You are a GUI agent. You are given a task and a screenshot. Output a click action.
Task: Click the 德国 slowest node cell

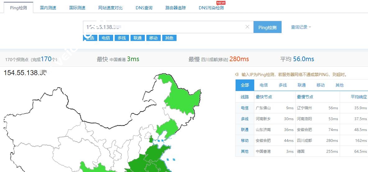tap(301, 152)
